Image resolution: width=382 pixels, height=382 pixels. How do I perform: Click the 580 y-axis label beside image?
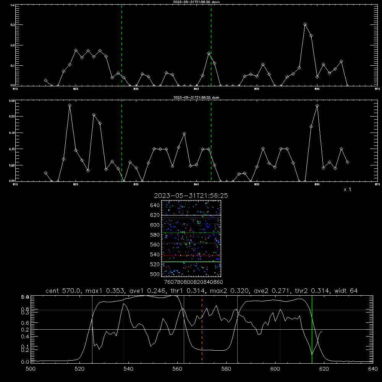(x=155, y=235)
